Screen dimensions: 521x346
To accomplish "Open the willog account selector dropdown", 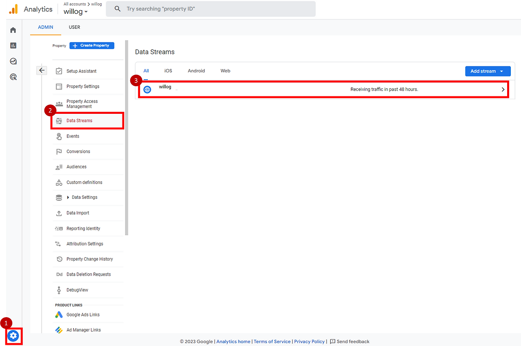I will click(76, 11).
